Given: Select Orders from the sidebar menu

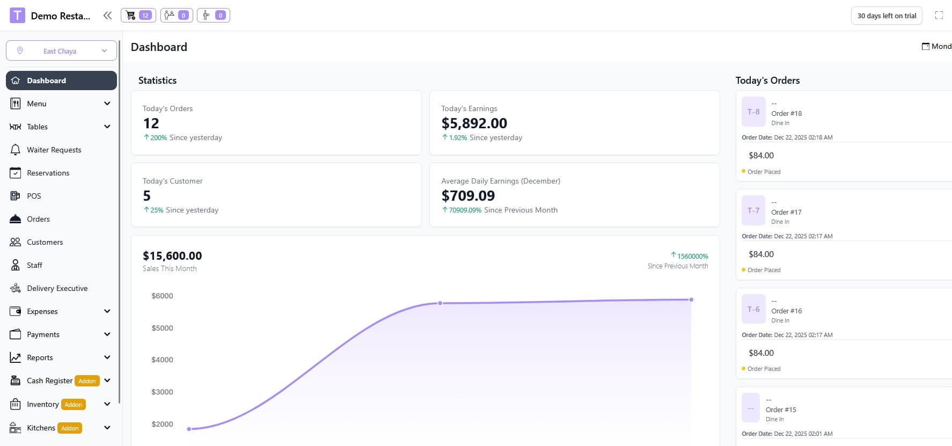Looking at the screenshot, I should click(38, 219).
